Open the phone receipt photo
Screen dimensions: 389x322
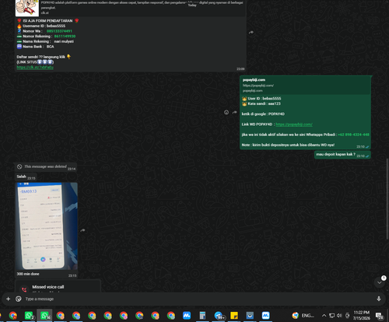(x=47, y=226)
